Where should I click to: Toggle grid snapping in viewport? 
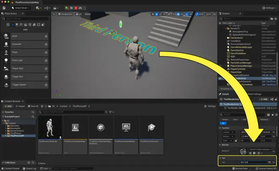click(178, 14)
